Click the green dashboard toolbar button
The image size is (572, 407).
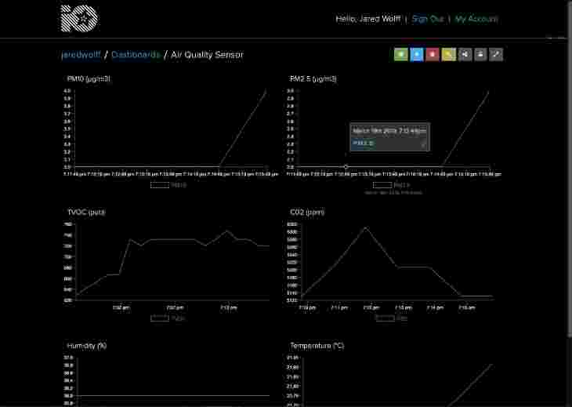tap(400, 55)
